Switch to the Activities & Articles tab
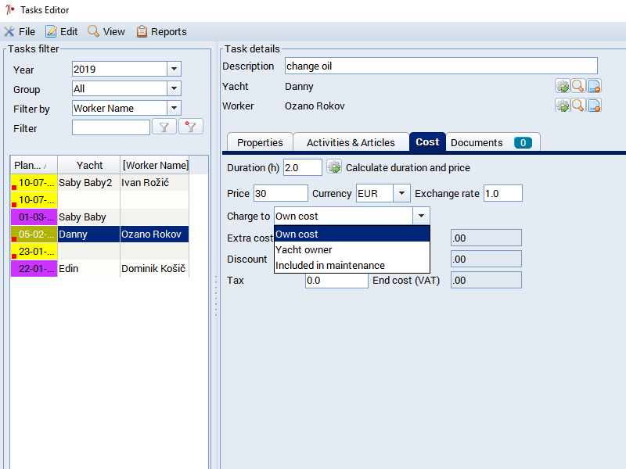 pyautogui.click(x=351, y=142)
